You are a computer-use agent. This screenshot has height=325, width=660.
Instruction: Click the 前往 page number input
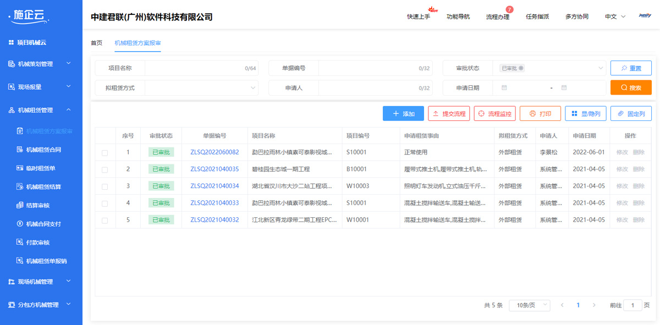(632, 305)
